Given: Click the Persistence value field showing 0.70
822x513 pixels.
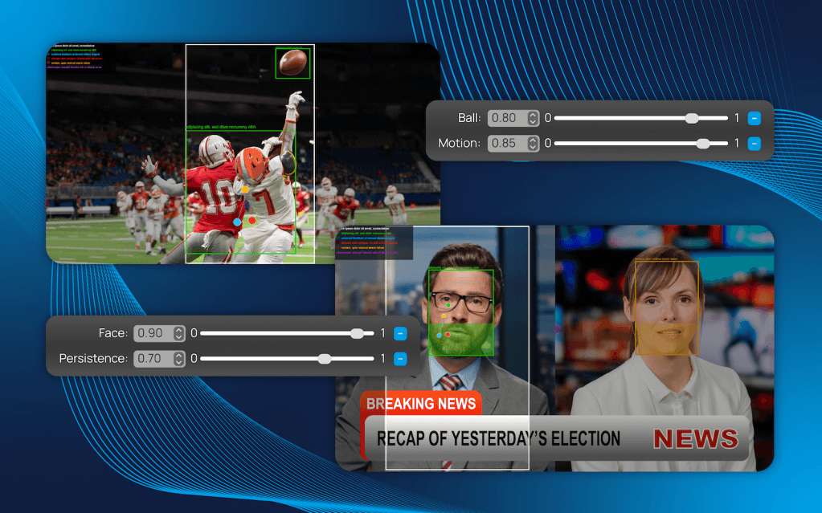Looking at the screenshot, I should 159,359.
